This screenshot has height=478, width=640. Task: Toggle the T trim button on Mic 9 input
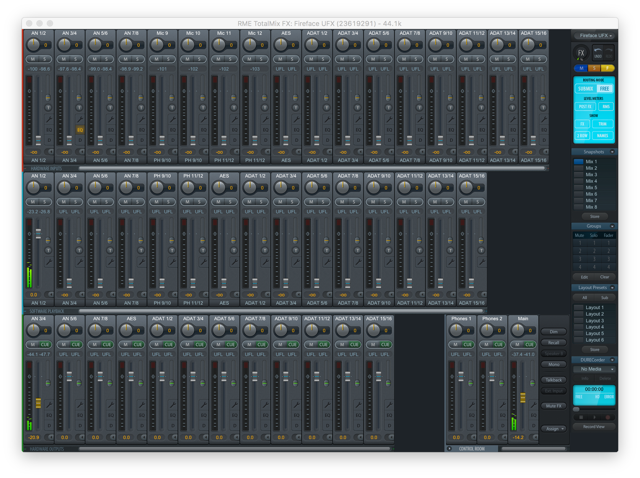172,108
